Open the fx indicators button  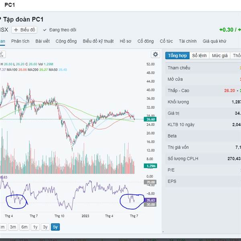pyautogui.click(x=2, y=55)
